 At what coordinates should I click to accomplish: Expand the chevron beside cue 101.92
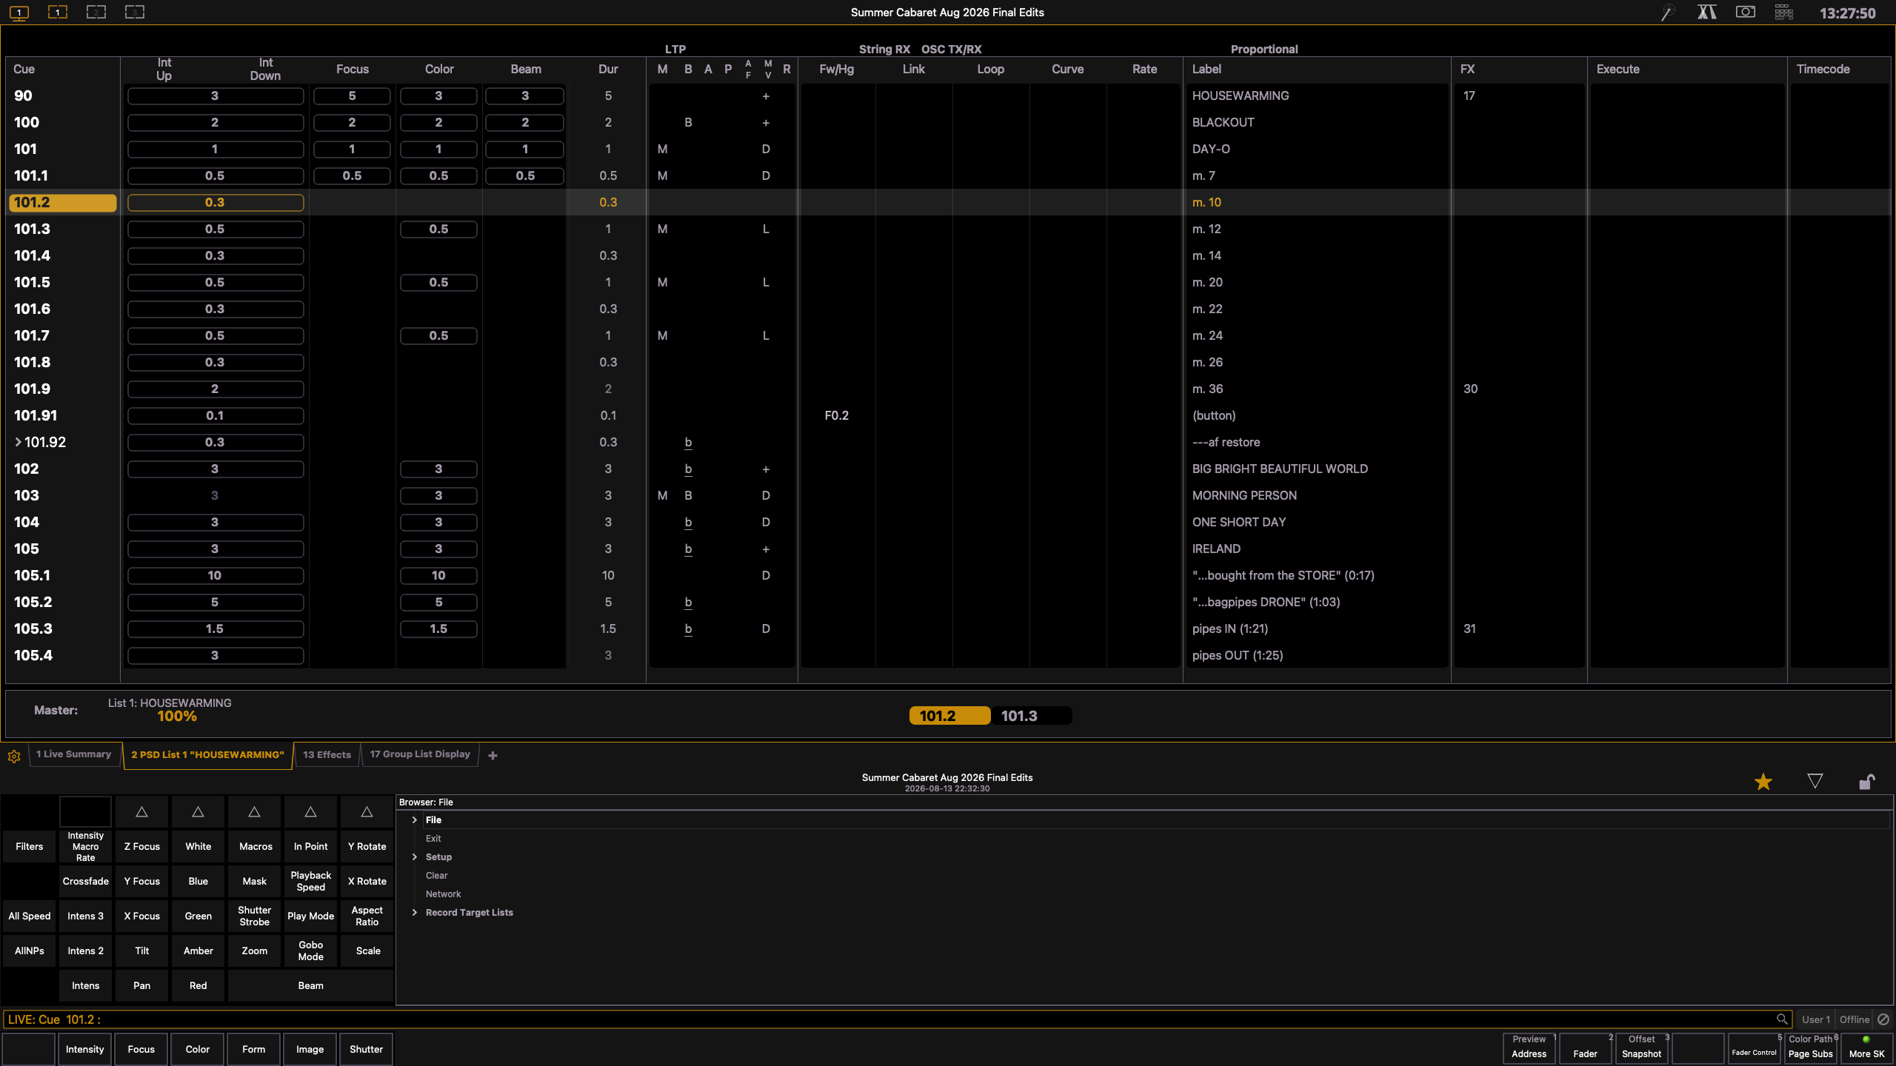click(19, 442)
